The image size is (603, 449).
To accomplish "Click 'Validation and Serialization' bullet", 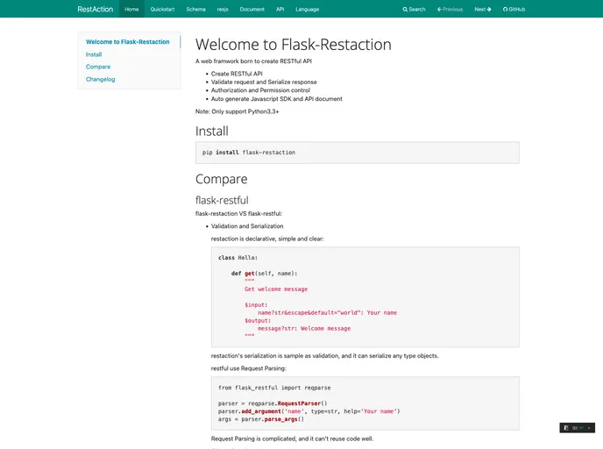I will tap(247, 226).
